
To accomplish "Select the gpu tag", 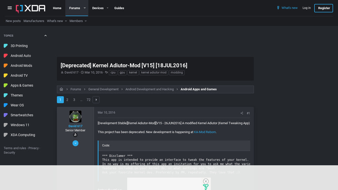I will 122,72.
